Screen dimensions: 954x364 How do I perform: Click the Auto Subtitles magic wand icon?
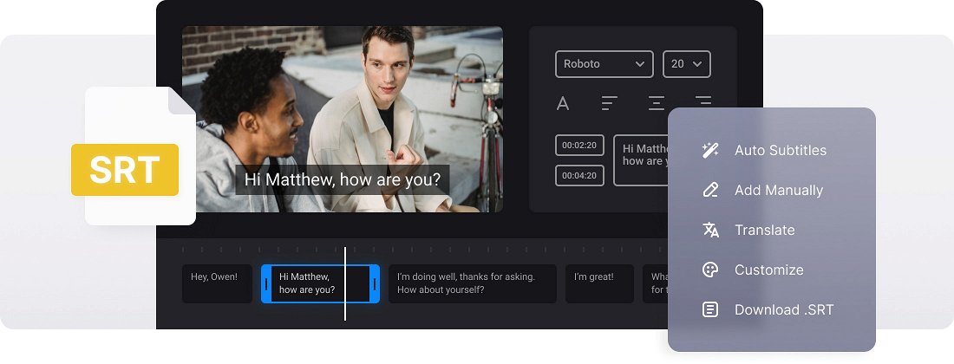click(x=710, y=150)
